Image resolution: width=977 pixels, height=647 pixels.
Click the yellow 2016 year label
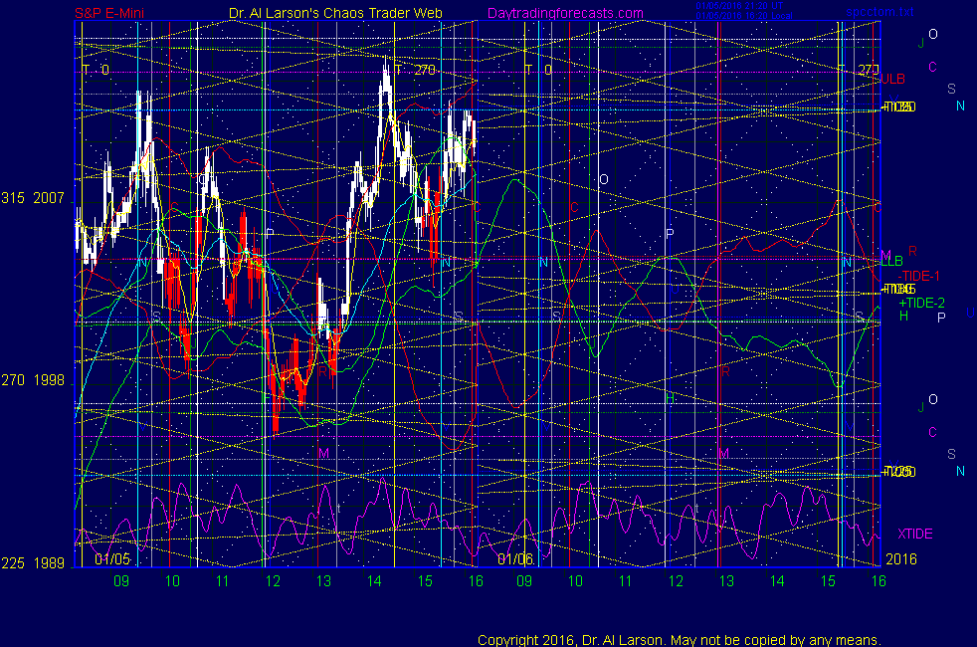click(x=901, y=559)
